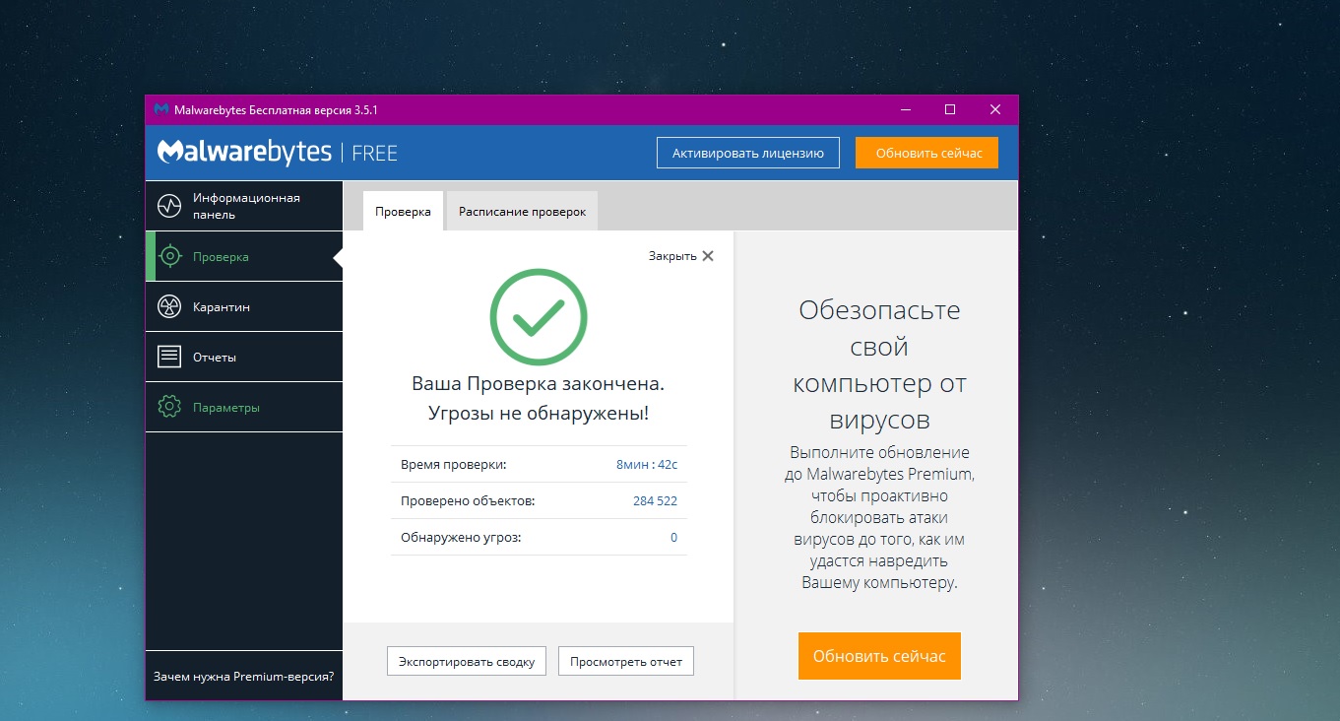1340x721 pixels.
Task: Click the Reports list icon in sidebar
Action: pos(169,357)
